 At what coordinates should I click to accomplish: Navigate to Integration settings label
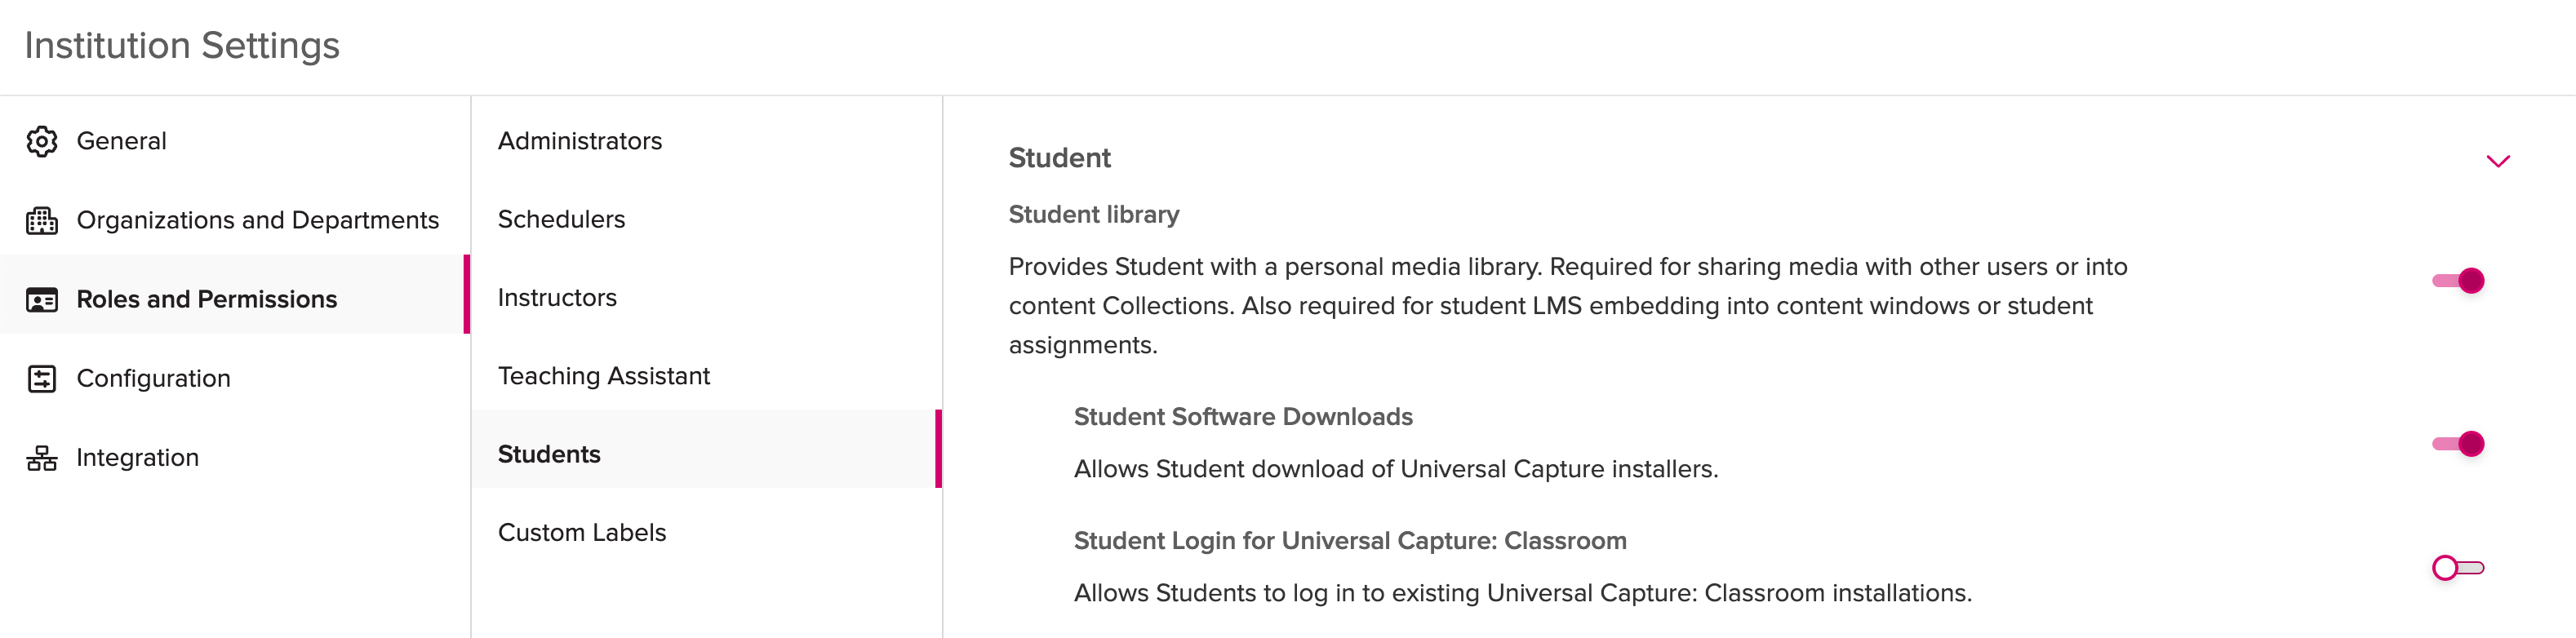click(137, 458)
